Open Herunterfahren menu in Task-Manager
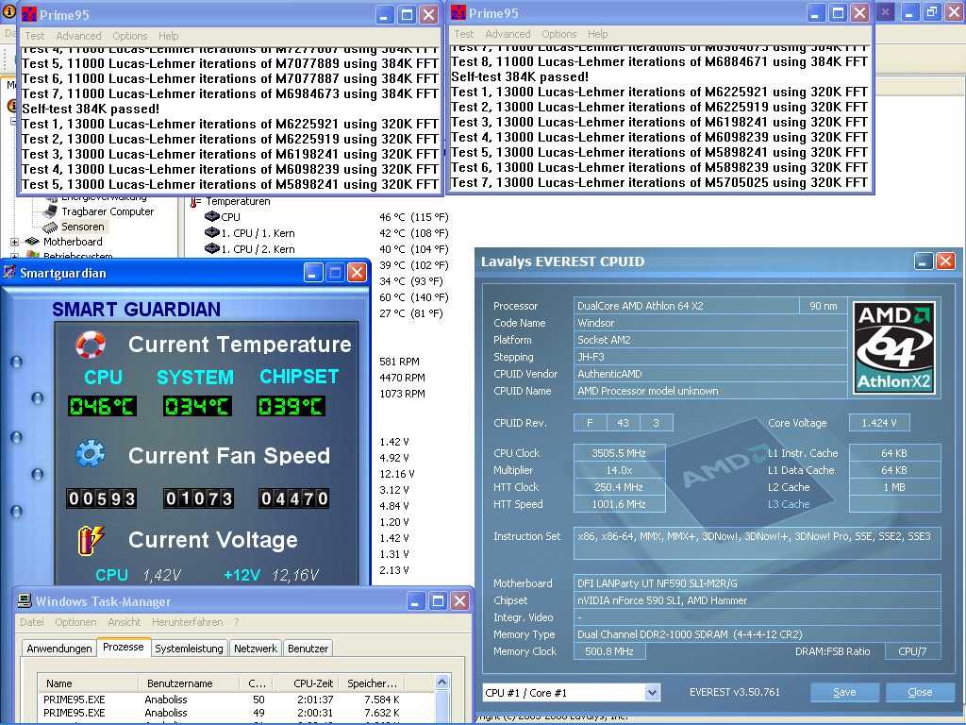Viewport: 966px width, 725px height. [188, 622]
